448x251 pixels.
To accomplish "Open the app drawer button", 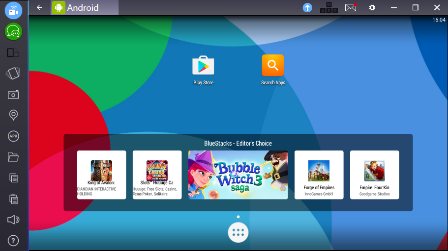I will click(x=238, y=233).
